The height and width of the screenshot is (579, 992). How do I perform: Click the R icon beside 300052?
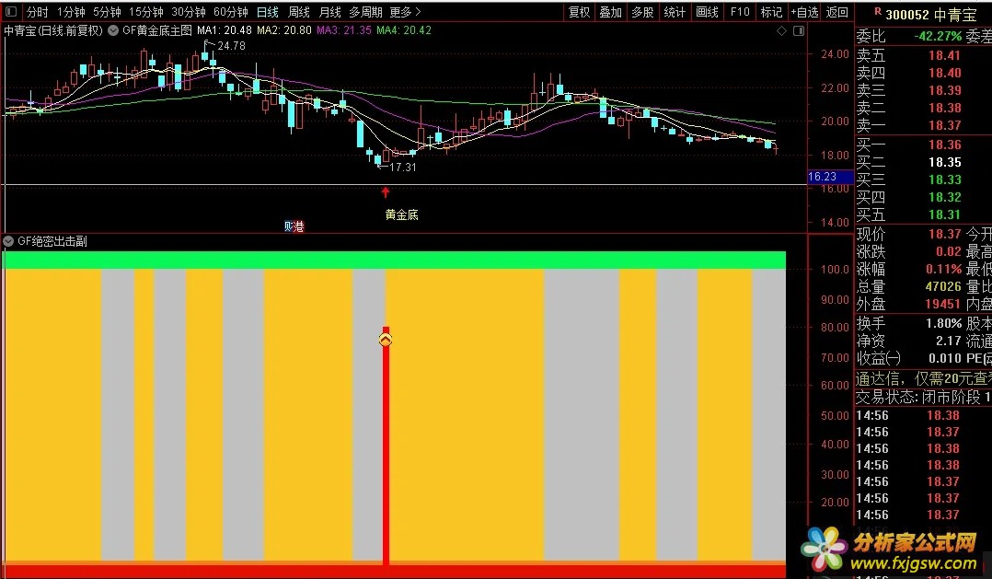click(878, 11)
